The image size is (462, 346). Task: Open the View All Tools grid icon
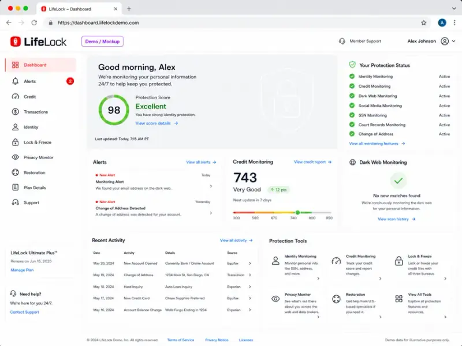[398, 299]
